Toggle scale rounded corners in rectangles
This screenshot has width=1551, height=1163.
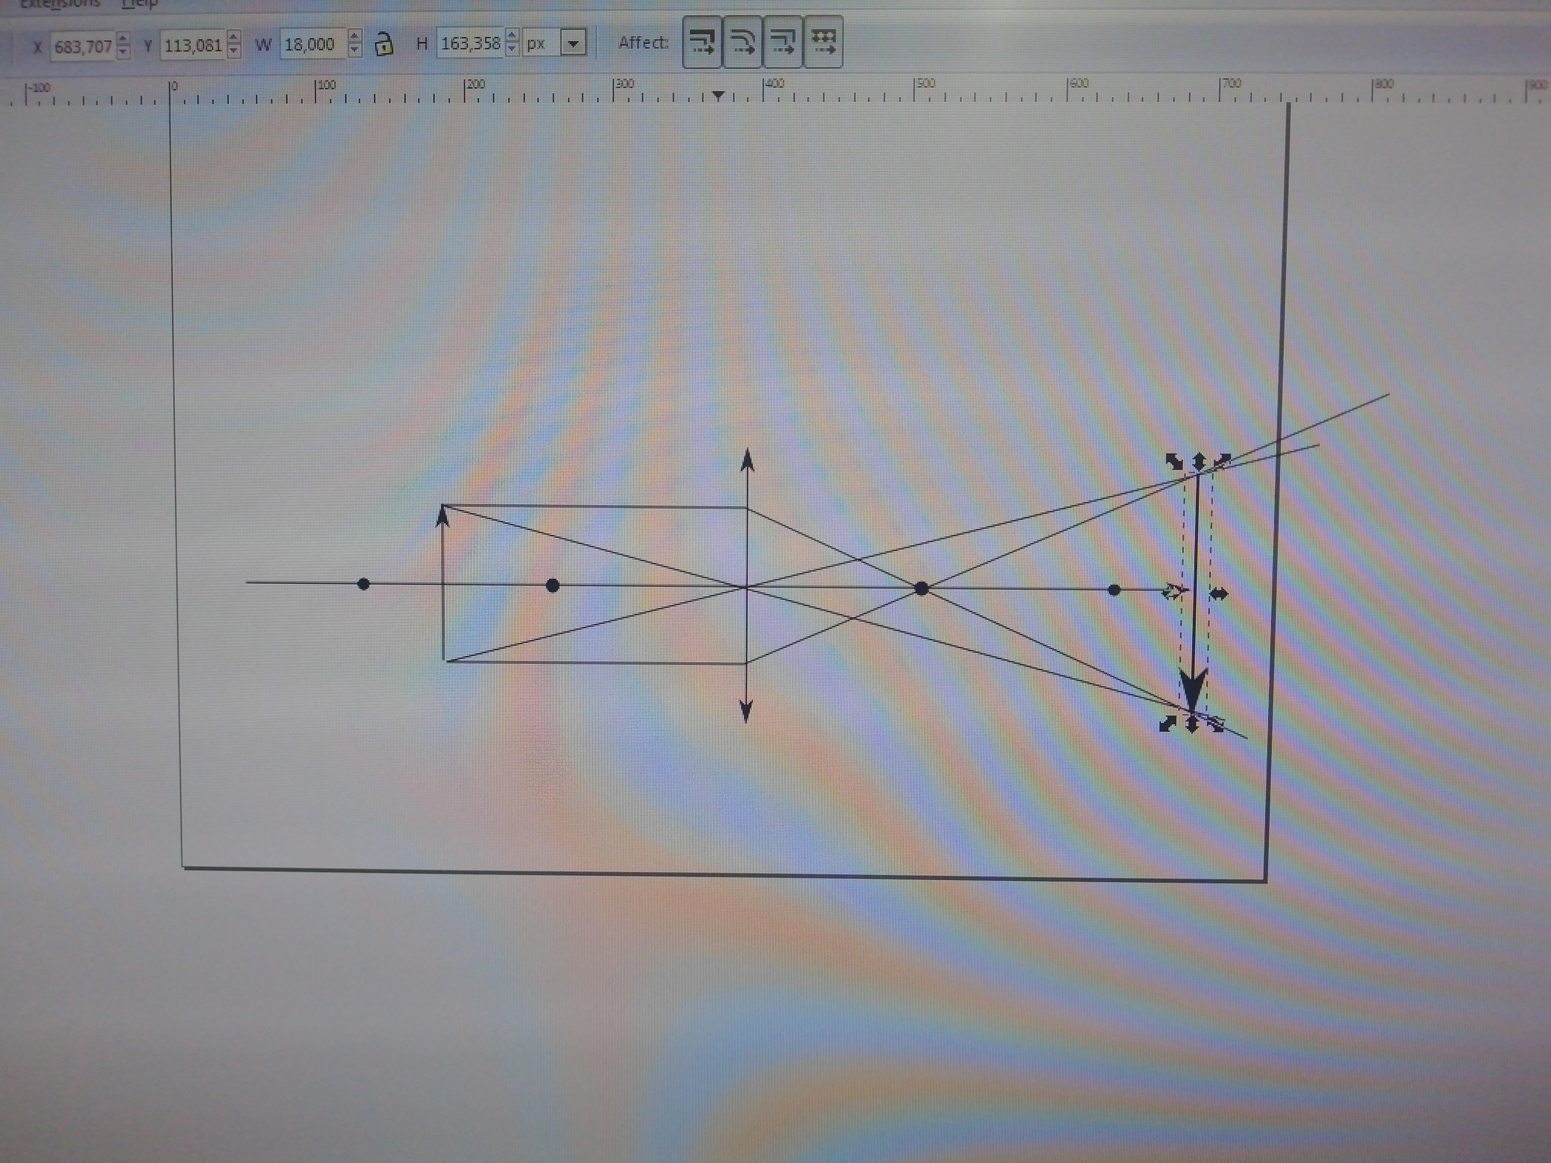point(743,43)
